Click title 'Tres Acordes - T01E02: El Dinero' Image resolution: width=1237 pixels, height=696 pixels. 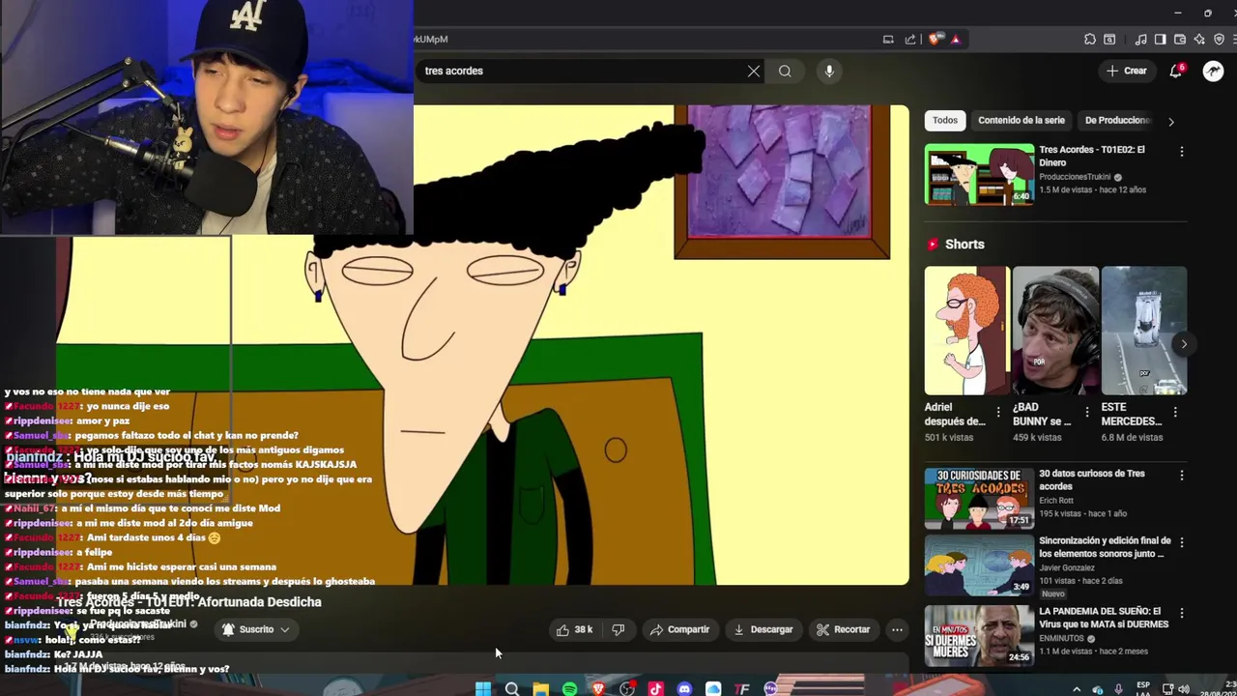click(x=1092, y=156)
